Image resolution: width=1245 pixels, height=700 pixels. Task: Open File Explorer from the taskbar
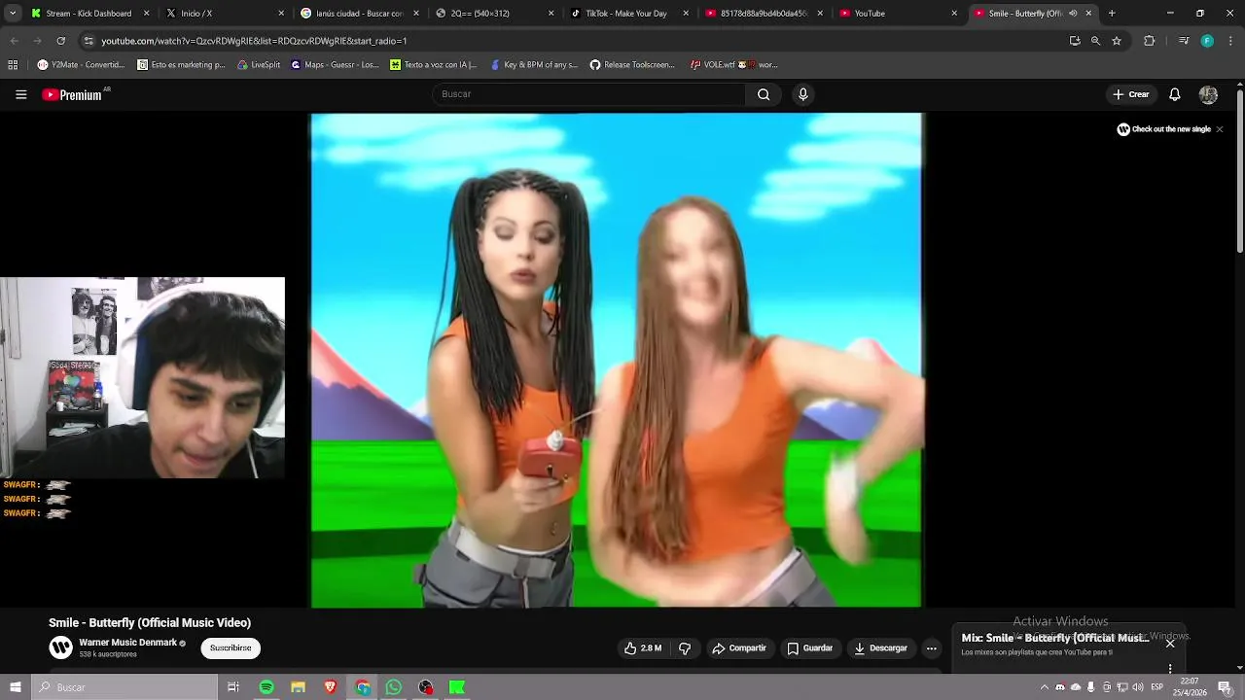point(299,687)
